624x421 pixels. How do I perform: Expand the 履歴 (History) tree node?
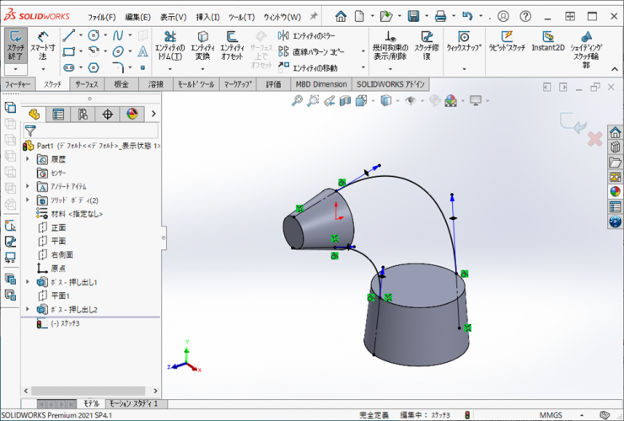click(x=28, y=158)
